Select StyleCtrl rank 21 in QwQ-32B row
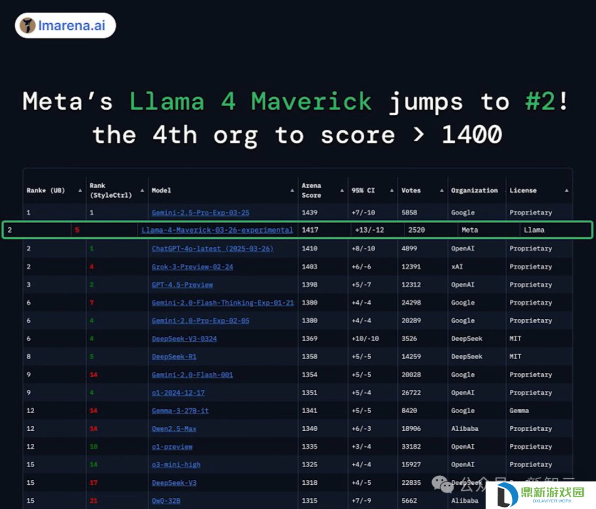 (93, 501)
